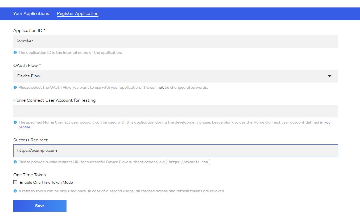Click the info icon below Application ID field
This screenshot has height=221, width=360.
[15, 52]
